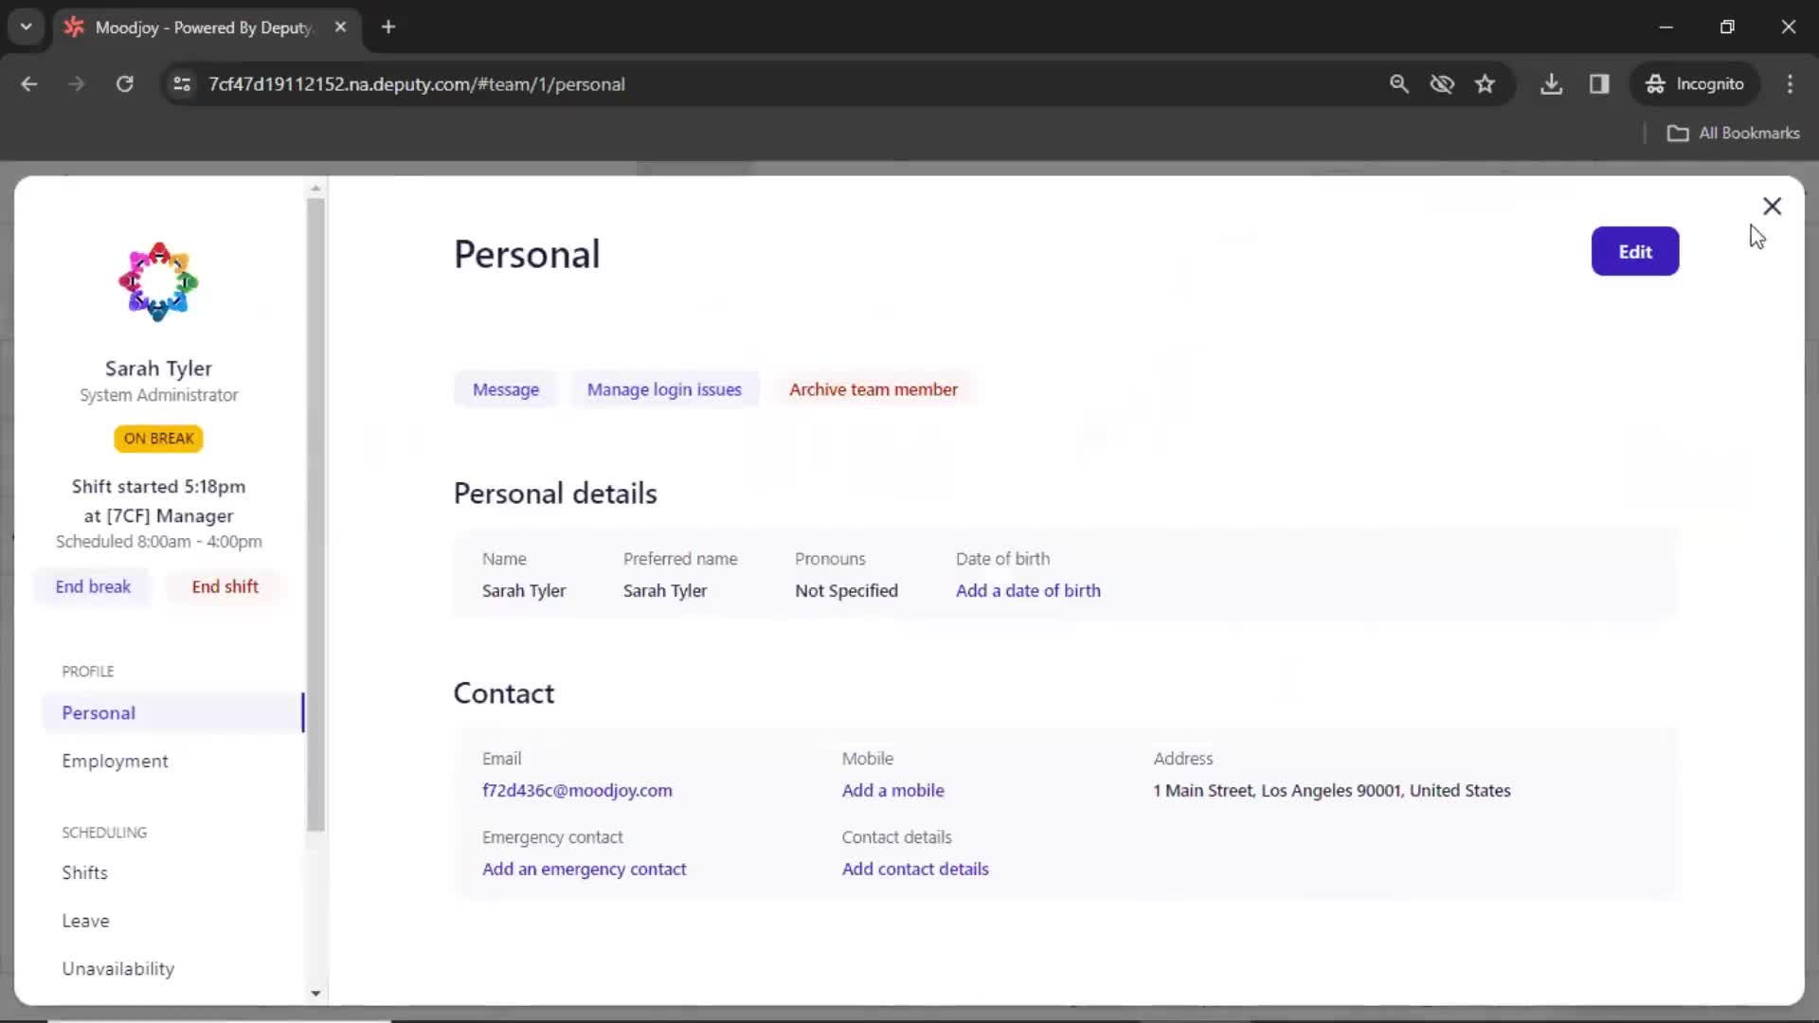Bookmark this page with star icon
The image size is (1819, 1023).
click(1485, 84)
